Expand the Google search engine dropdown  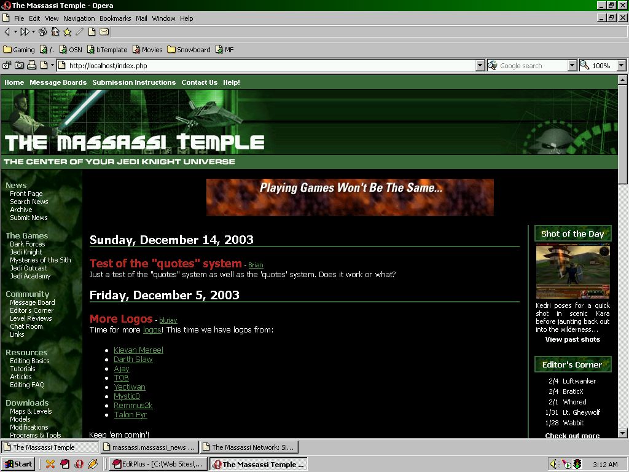click(572, 65)
